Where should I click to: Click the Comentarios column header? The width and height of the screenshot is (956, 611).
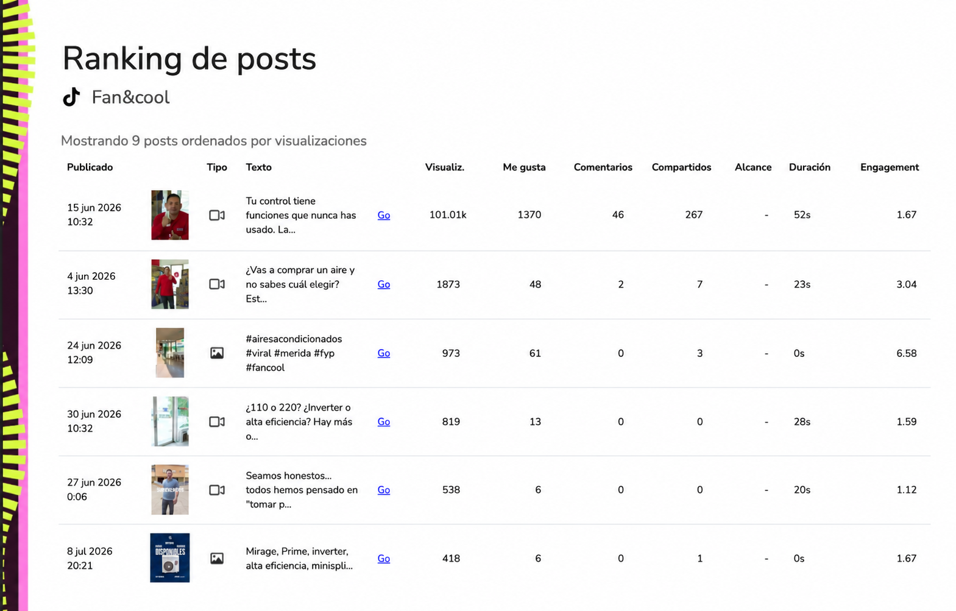click(603, 167)
